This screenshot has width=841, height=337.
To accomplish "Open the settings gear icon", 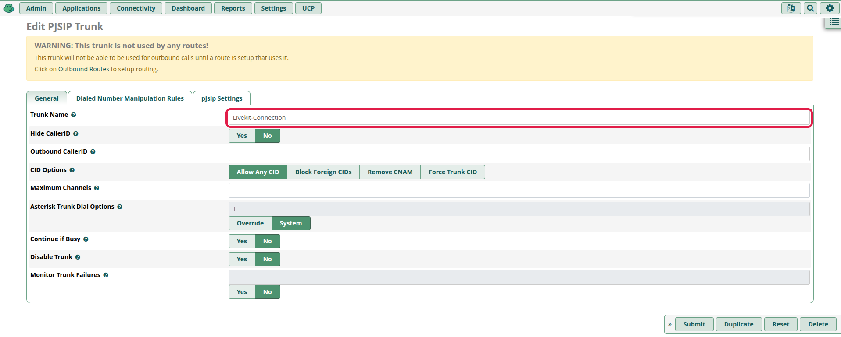I will 830,8.
